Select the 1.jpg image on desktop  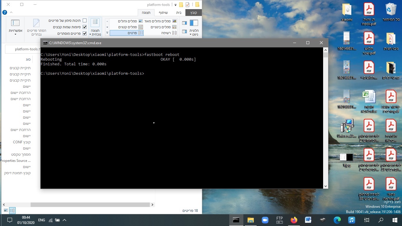coord(347,160)
